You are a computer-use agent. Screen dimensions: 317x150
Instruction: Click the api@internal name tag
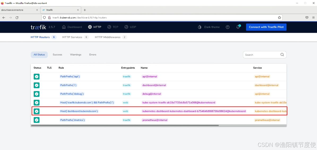point(150,77)
